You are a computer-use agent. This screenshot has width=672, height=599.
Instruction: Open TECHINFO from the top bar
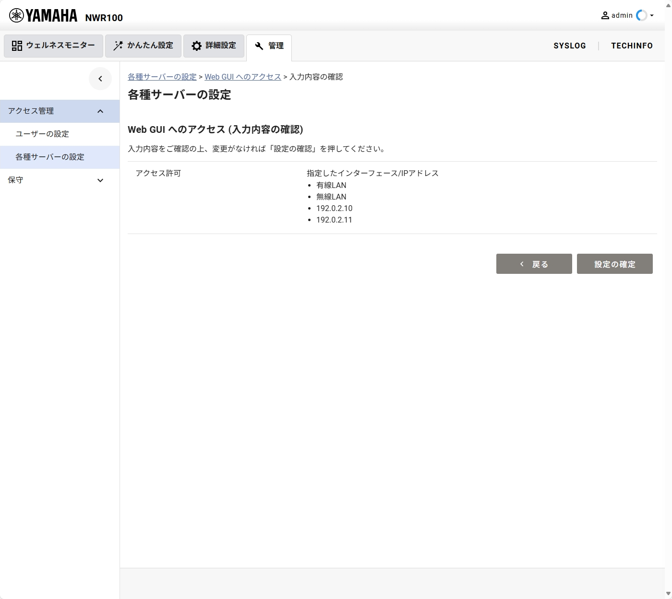pyautogui.click(x=632, y=46)
